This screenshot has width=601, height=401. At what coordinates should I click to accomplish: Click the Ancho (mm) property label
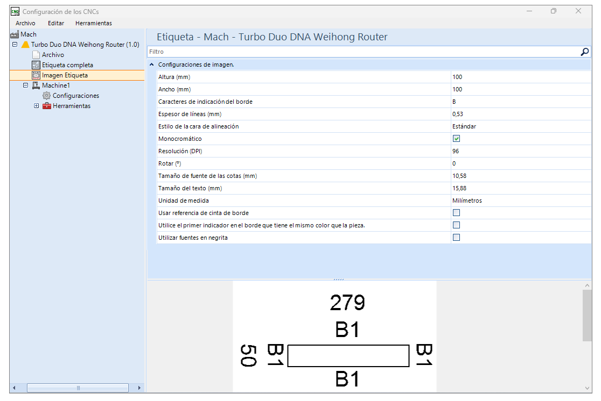click(174, 89)
